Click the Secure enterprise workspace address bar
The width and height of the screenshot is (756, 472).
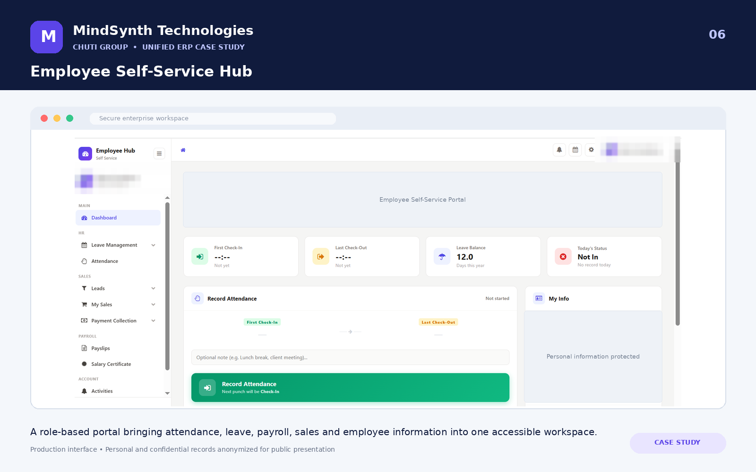(x=213, y=118)
